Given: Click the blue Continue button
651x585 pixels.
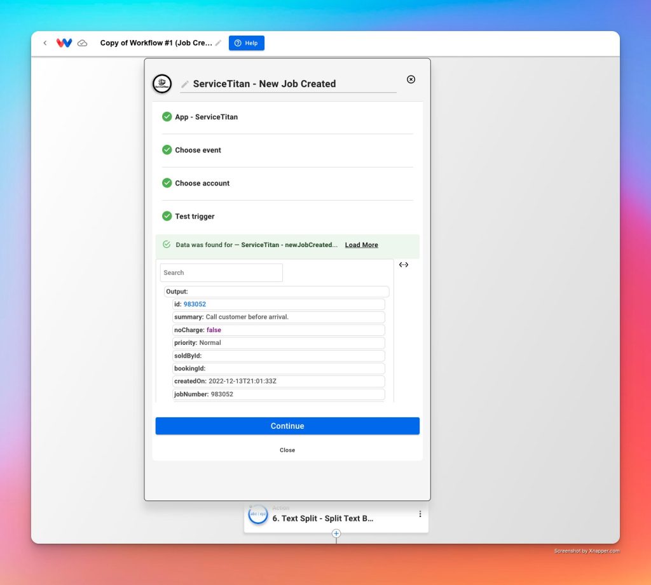Looking at the screenshot, I should [x=287, y=426].
